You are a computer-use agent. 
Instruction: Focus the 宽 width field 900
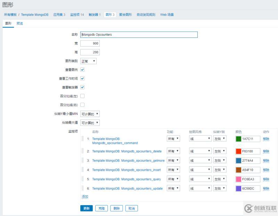click(90, 43)
